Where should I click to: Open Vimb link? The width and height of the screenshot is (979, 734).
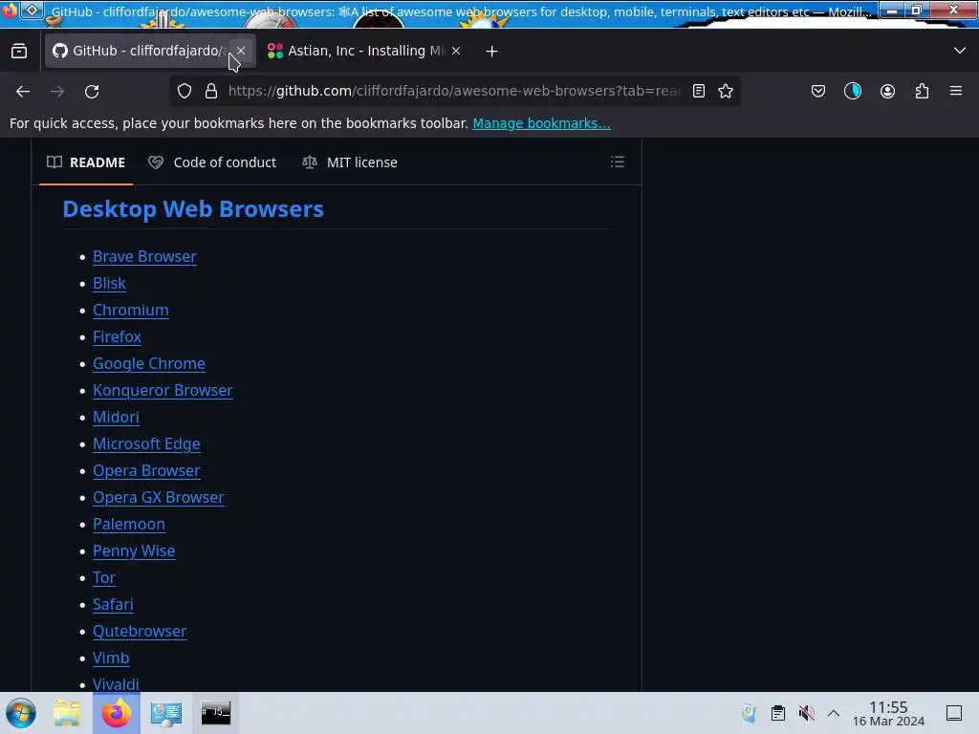point(111,658)
